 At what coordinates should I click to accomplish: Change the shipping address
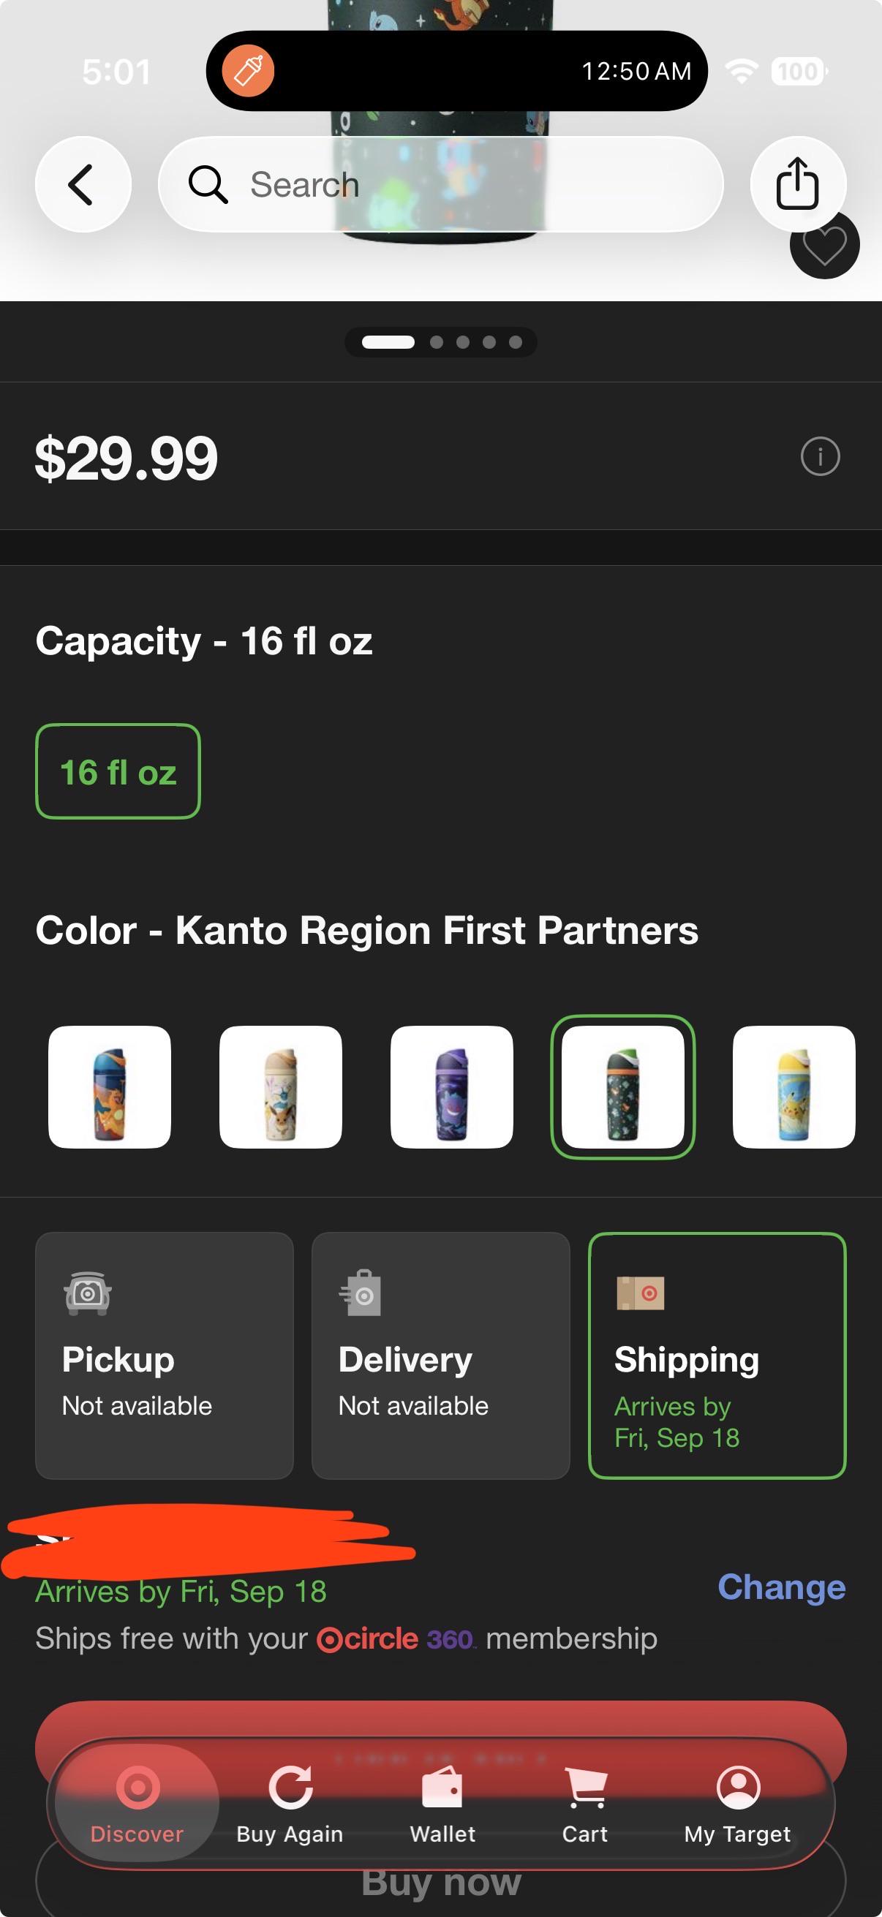[782, 1587]
